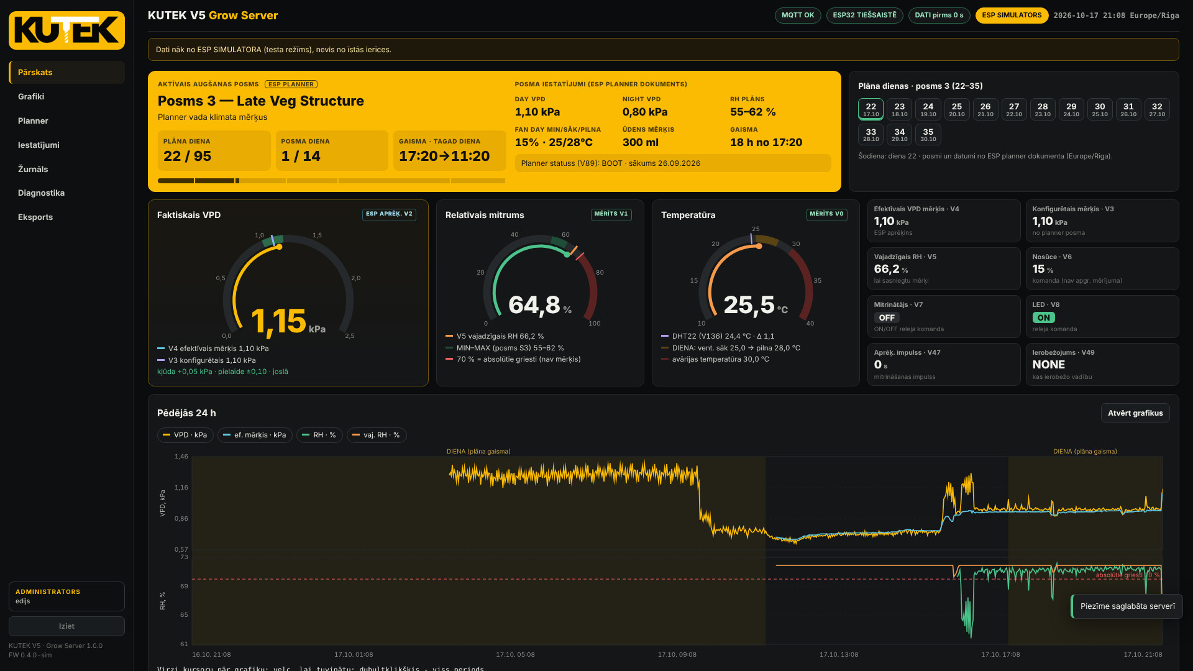Select plan day 33 (28.10)
Screen dimensions: 1193x671
tap(871, 135)
